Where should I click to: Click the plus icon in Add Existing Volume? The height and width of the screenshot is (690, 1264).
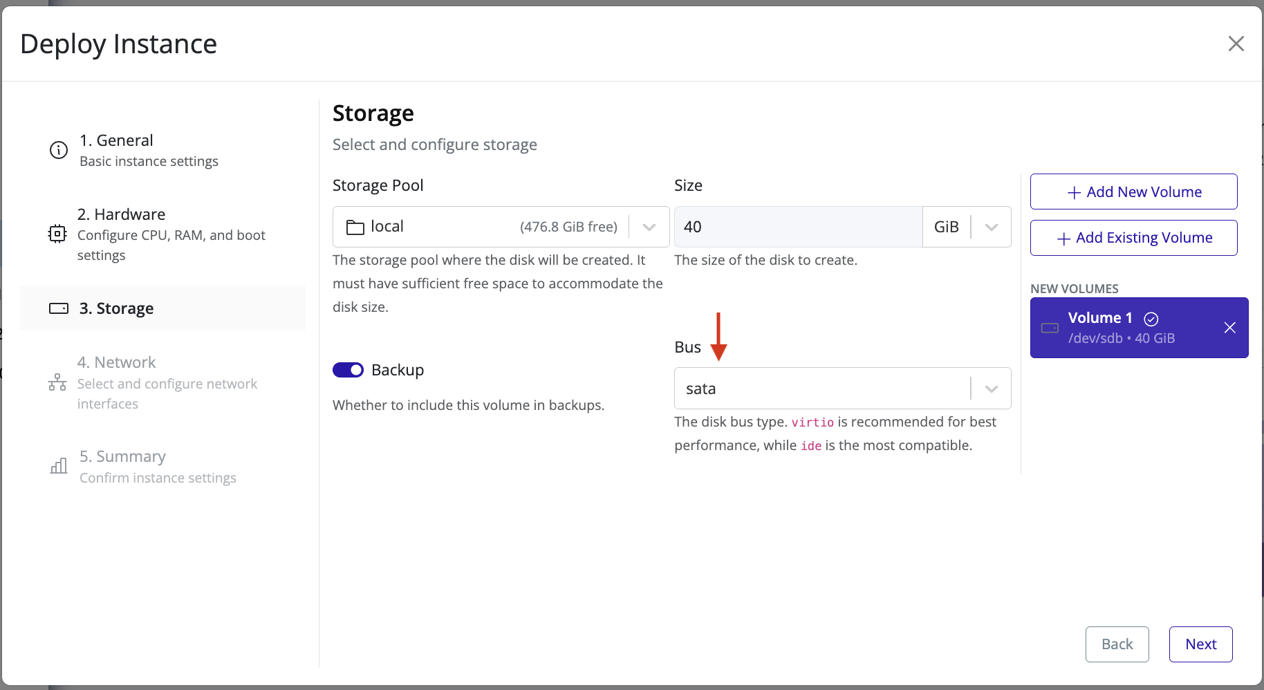1063,239
